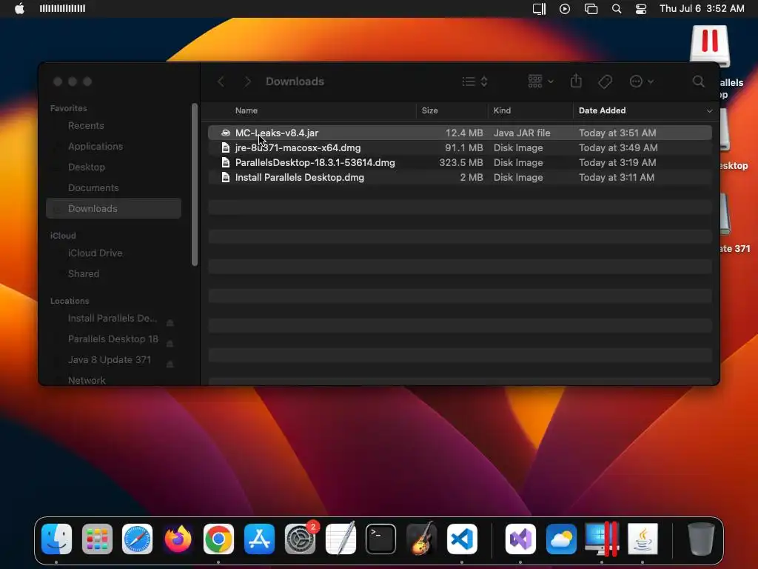
Task: Click the Java JAR file kind cell
Action: pos(522,133)
